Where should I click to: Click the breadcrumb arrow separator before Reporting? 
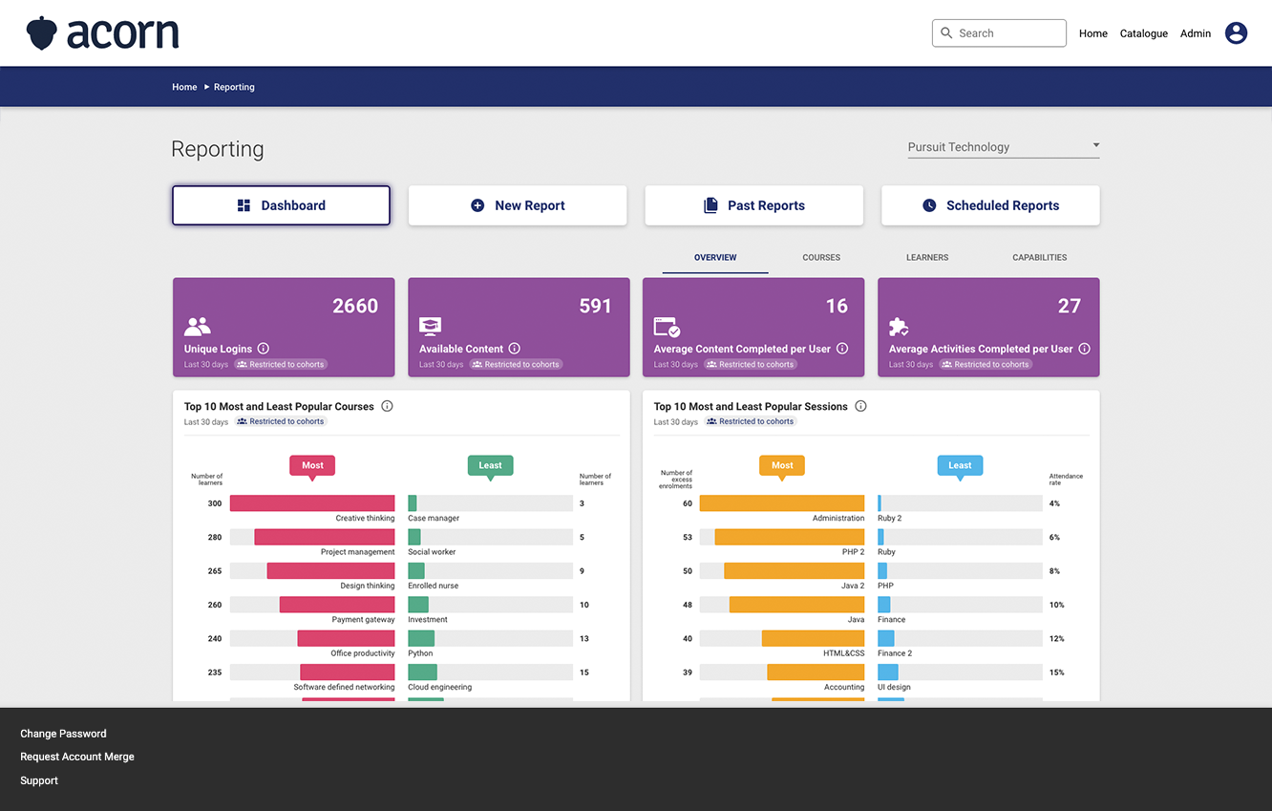click(x=206, y=87)
